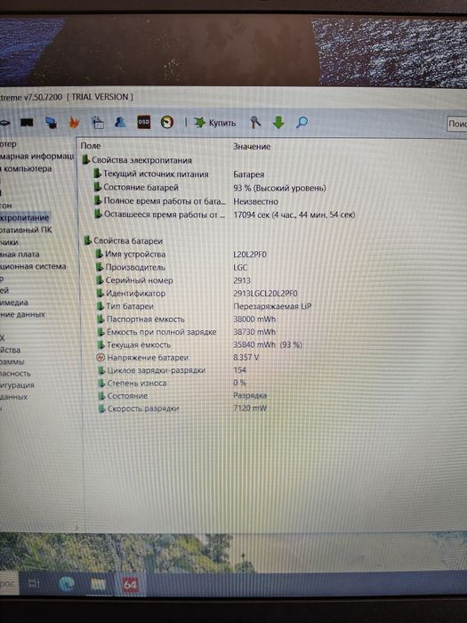Launch the flame System Stability Test icon
This screenshot has width=467, height=623.
pyautogui.click(x=74, y=122)
